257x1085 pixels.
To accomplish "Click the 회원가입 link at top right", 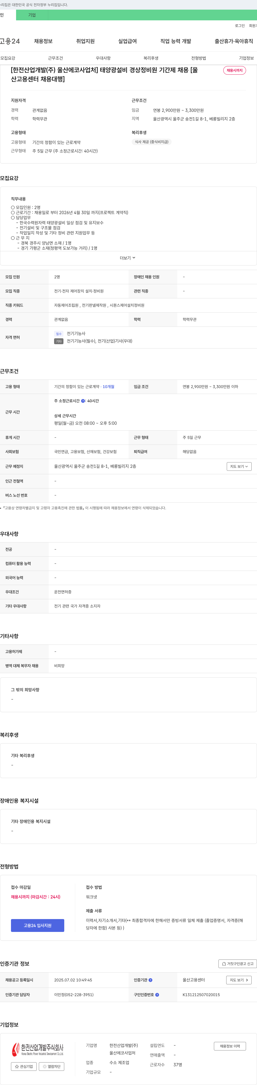I will [253, 26].
